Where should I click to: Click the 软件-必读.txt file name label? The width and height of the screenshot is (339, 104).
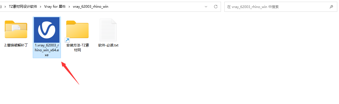(108, 45)
